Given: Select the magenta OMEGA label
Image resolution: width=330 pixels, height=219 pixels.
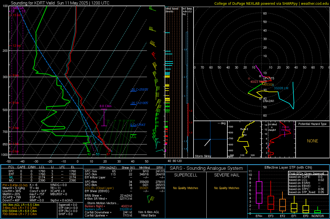Looking at the screenshot, I should 17,8.
